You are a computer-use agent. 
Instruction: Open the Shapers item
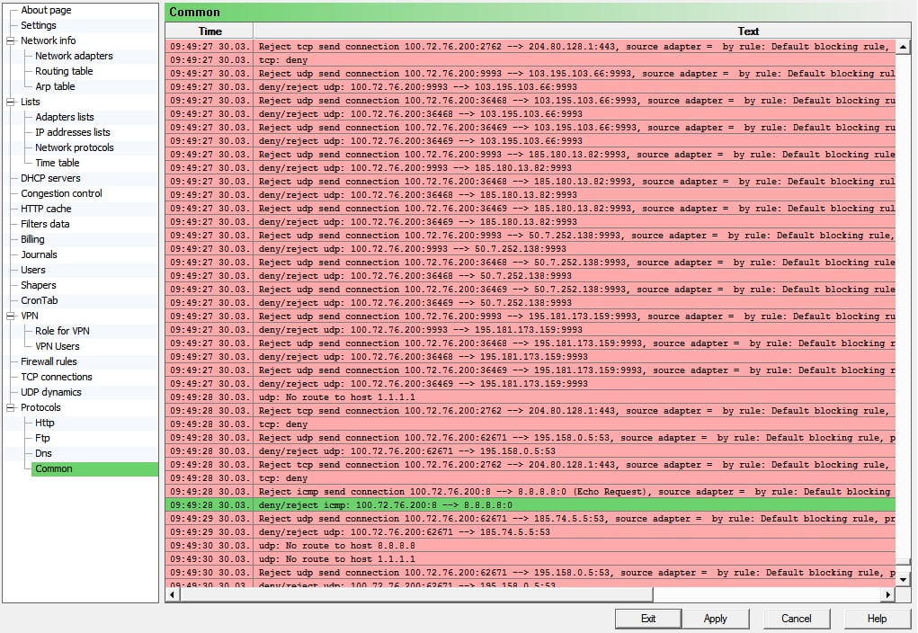click(39, 285)
